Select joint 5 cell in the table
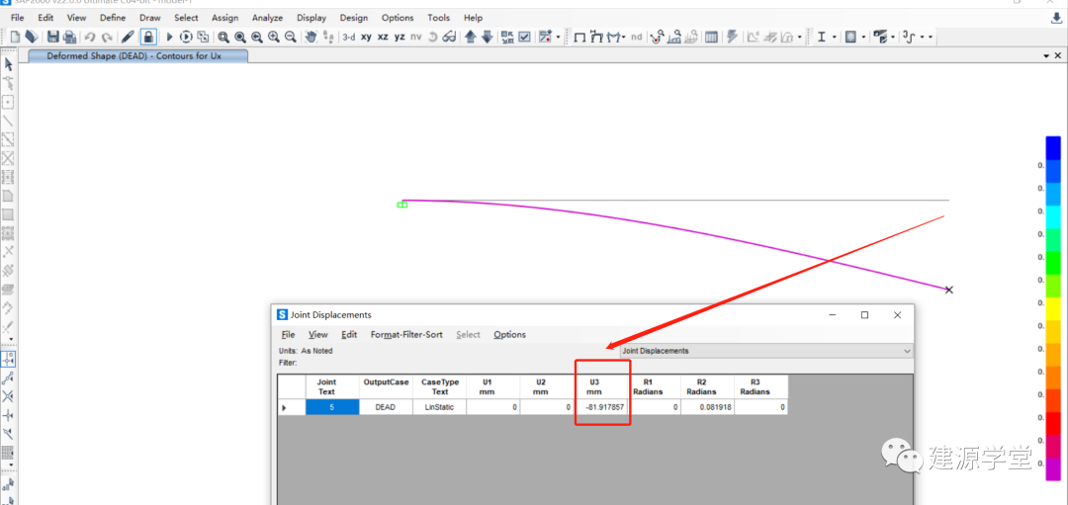Screen dimensions: 1068x505 332,408
